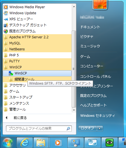Open コンピューター

tap(91, 66)
